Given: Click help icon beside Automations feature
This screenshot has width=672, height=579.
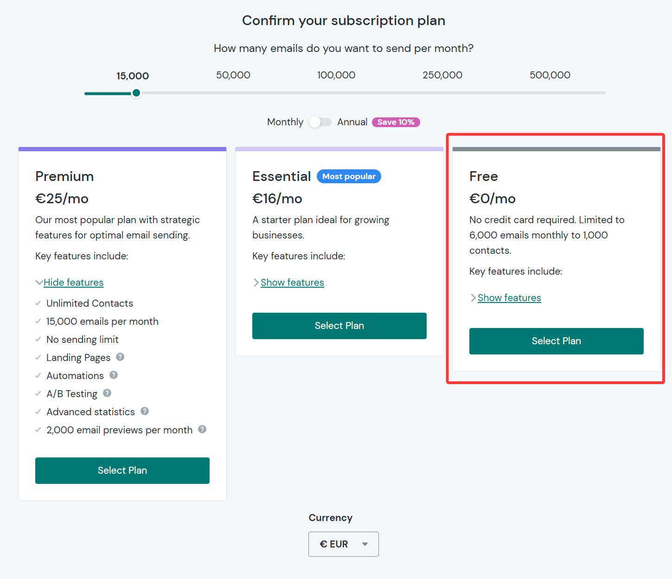Looking at the screenshot, I should (x=114, y=375).
